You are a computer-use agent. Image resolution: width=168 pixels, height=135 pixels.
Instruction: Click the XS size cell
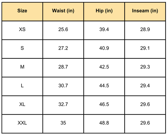[22, 30]
